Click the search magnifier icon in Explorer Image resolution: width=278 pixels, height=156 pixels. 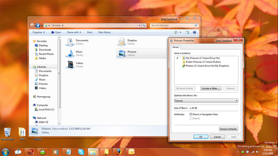(x=196, y=25)
